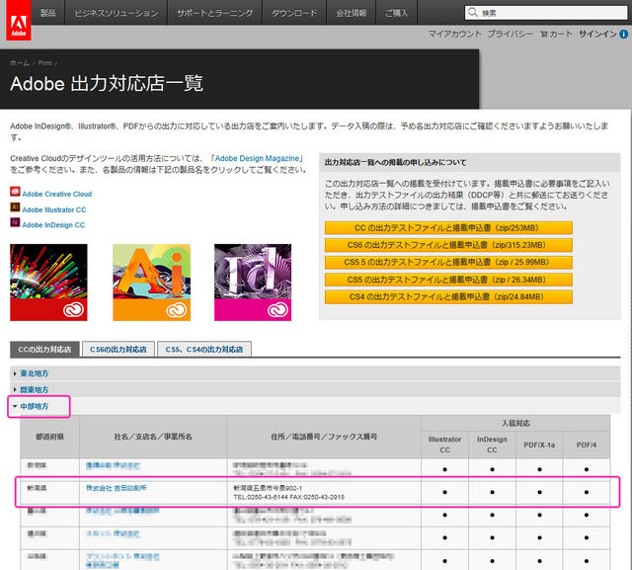Open the InDesign Id product image
The image size is (632, 570).
tap(253, 283)
